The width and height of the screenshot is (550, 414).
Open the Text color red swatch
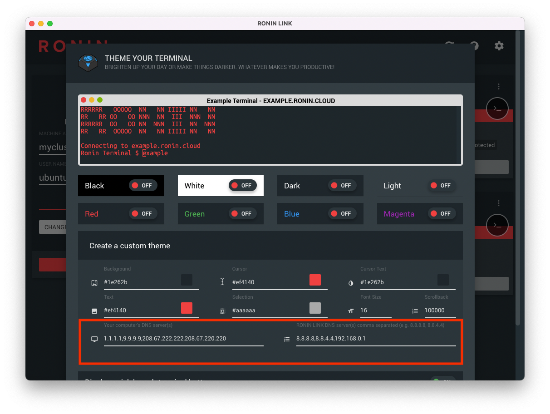click(187, 308)
